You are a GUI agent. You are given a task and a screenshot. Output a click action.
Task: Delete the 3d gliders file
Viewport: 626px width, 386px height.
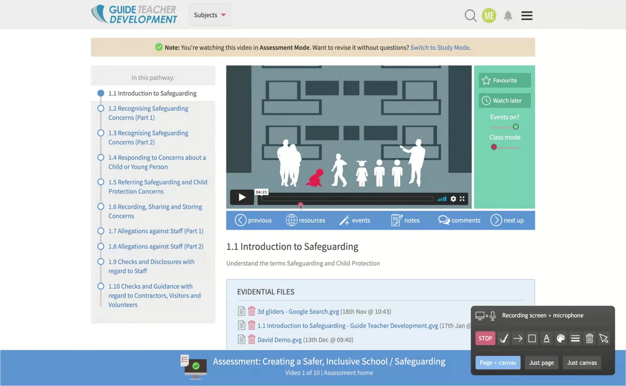point(251,311)
